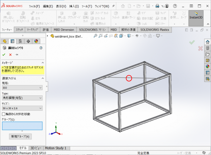Confirm structural member with green checkmark
The image size is (211, 155).
[x=4, y=55]
